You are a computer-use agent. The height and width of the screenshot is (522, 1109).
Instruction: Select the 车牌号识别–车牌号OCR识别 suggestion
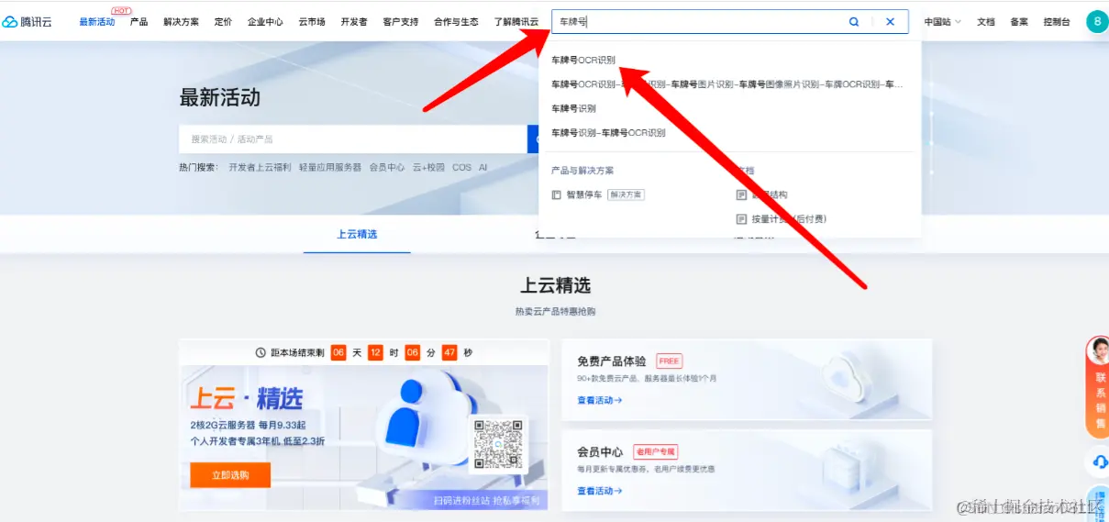coord(608,132)
